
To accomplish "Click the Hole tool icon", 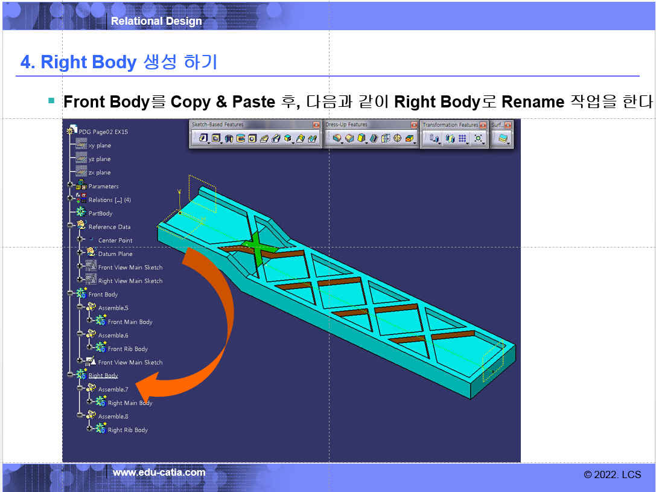I will coord(252,138).
